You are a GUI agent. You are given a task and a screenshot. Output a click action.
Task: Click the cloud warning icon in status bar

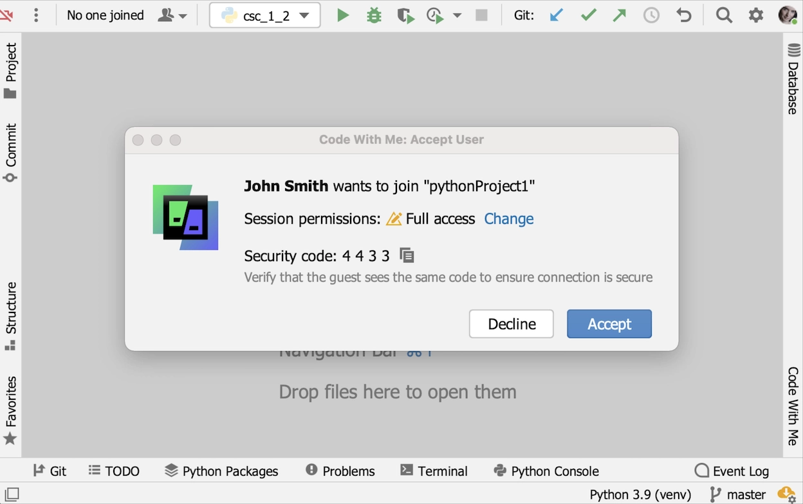point(786,494)
